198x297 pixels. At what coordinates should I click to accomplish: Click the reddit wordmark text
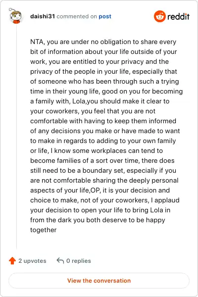coord(178,17)
